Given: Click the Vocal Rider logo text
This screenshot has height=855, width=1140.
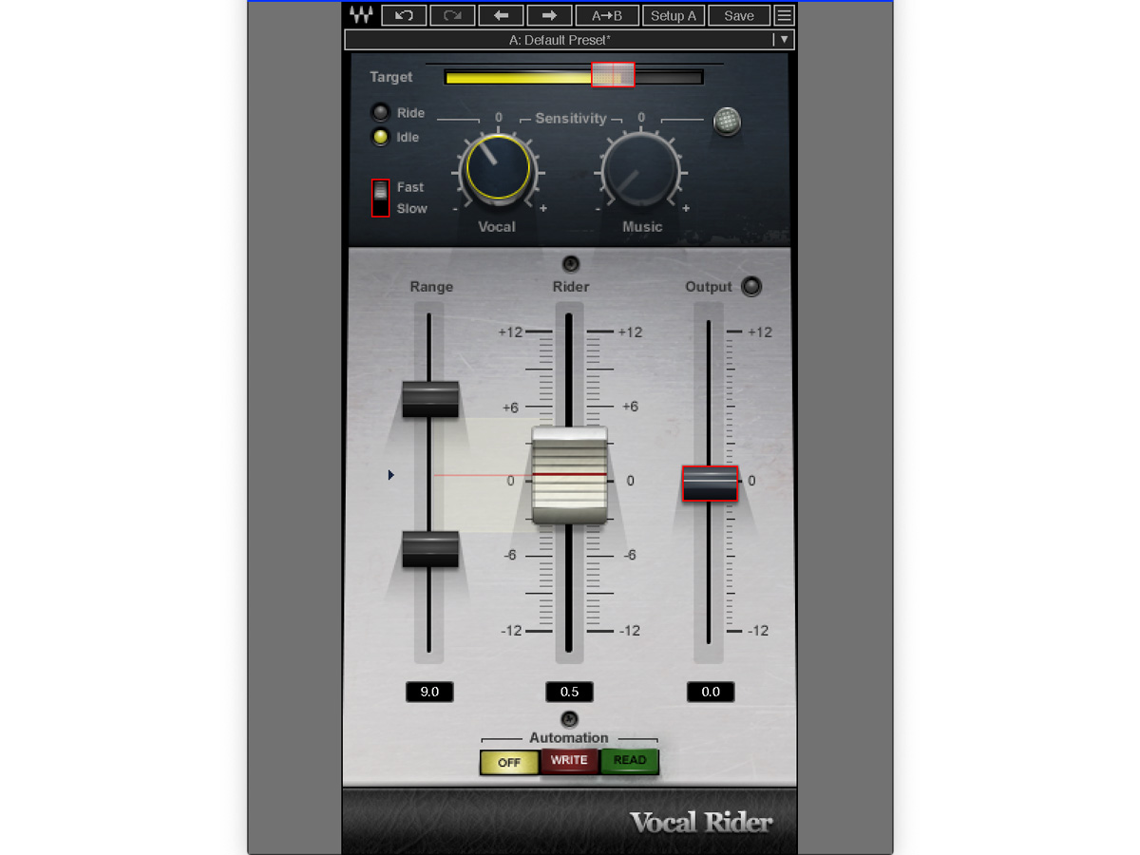Looking at the screenshot, I should coord(702,823).
